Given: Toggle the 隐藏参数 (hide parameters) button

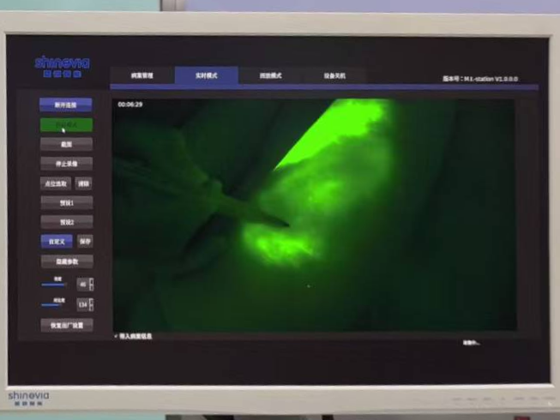Looking at the screenshot, I should [66, 261].
